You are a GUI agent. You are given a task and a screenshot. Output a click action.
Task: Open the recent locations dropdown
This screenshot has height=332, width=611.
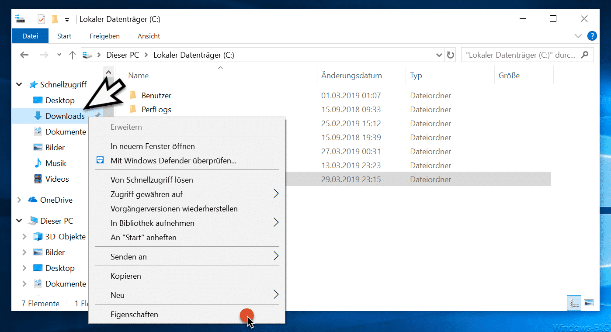click(x=59, y=55)
